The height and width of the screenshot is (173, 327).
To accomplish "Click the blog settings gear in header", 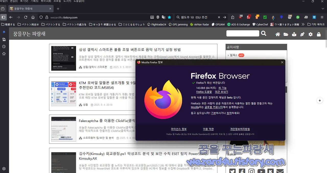I will pos(311,34).
